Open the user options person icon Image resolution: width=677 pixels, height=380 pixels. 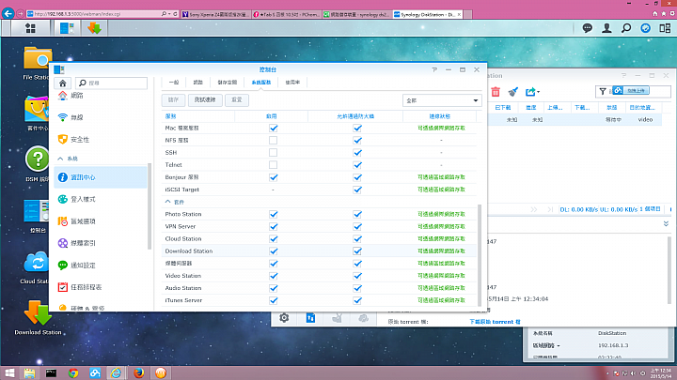pos(606,28)
